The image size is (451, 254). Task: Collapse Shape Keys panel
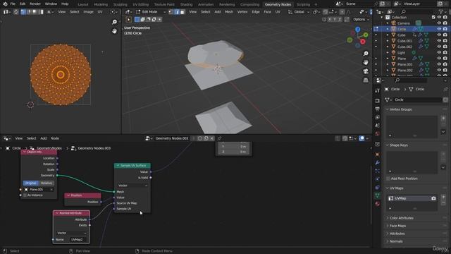388,145
